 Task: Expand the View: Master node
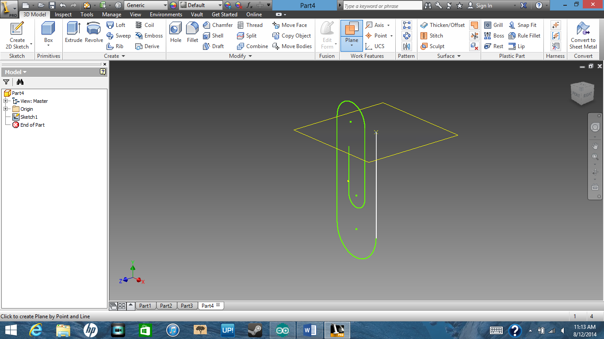tap(5, 101)
